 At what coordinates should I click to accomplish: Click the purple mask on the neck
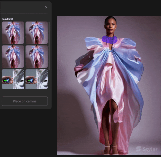point(109,39)
